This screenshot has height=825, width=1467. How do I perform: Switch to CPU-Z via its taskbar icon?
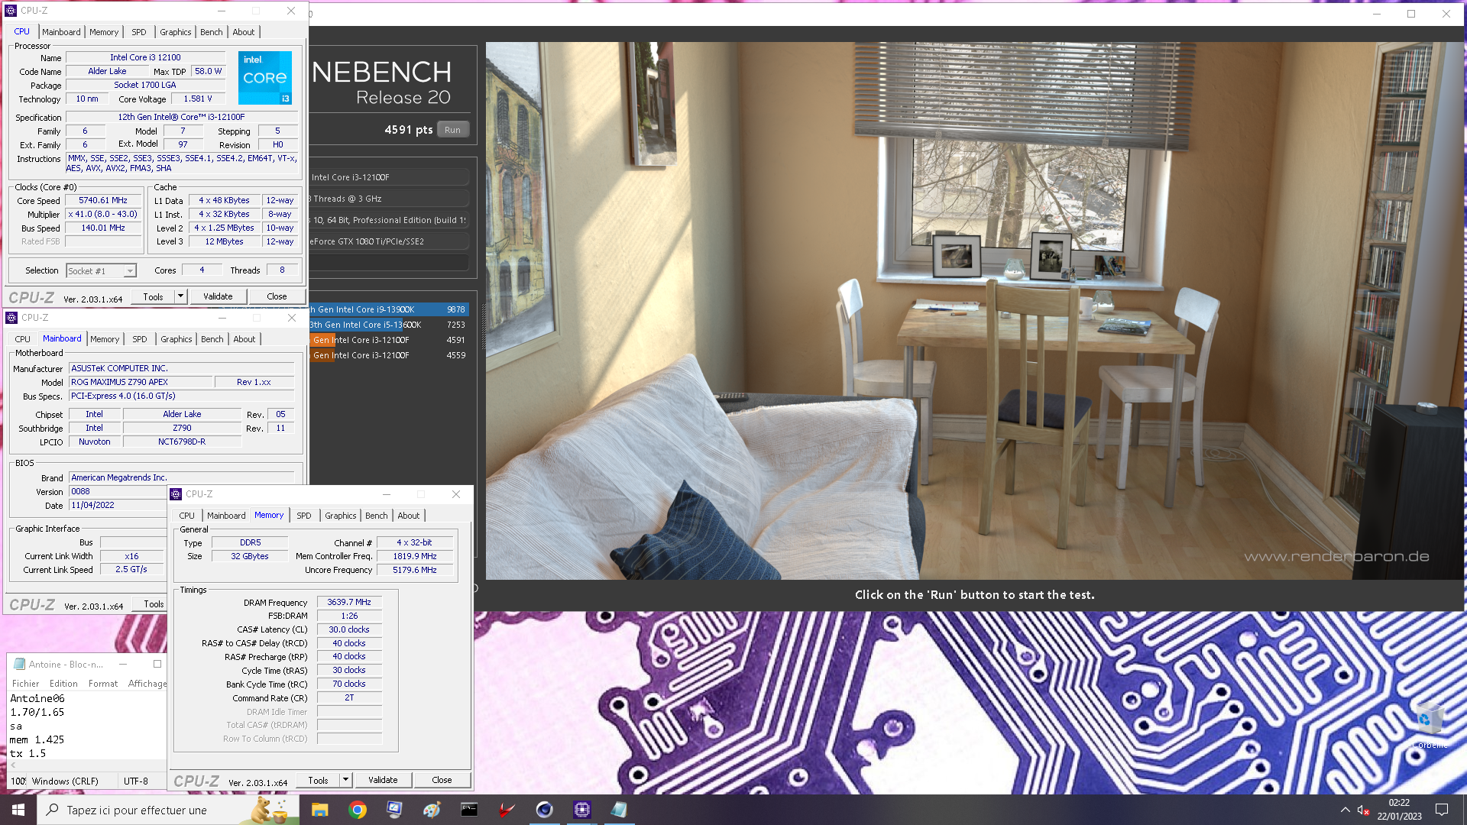coord(581,810)
